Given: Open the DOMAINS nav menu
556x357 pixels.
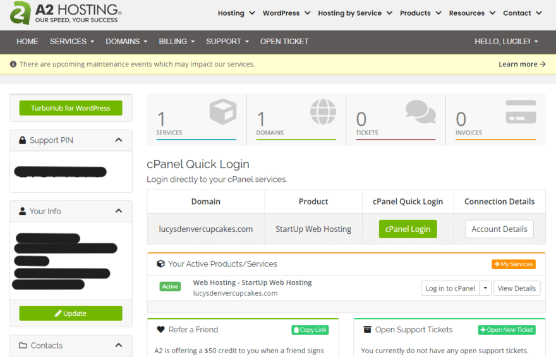Looking at the screenshot, I should click(126, 42).
